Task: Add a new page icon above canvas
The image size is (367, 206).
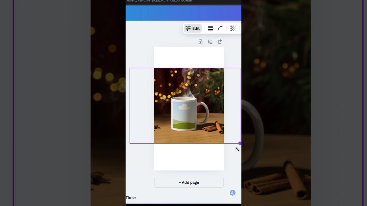Action: [220, 42]
